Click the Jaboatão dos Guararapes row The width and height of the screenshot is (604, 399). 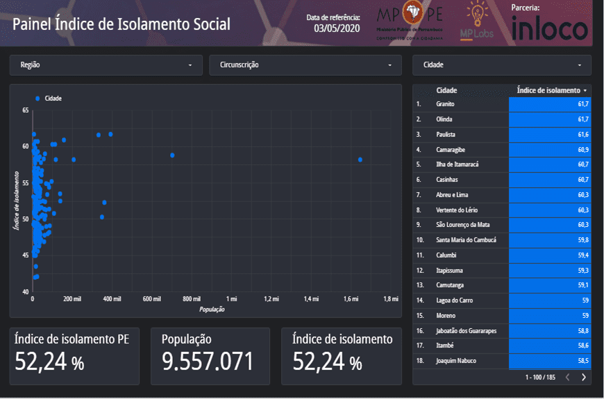pos(466,331)
